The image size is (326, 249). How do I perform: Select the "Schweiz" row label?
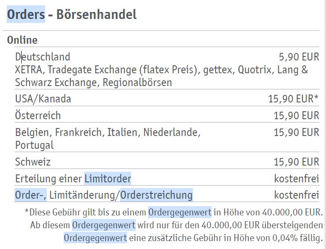33,162
